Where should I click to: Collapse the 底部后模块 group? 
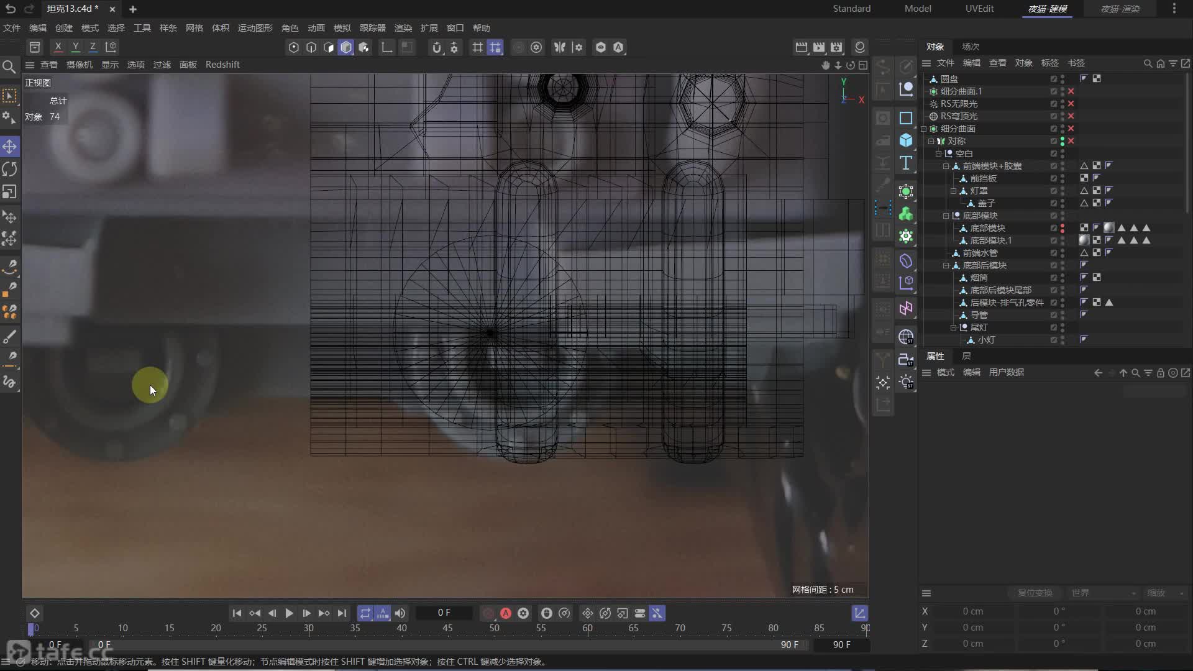tap(946, 265)
